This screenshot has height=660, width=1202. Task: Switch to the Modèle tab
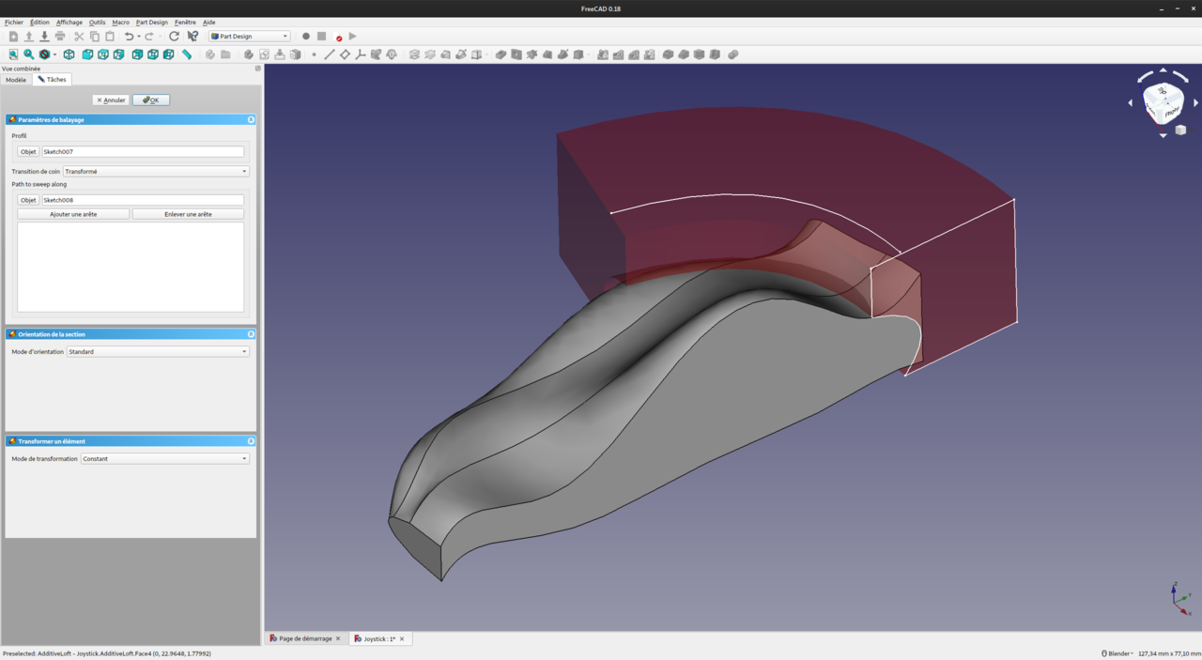click(16, 80)
